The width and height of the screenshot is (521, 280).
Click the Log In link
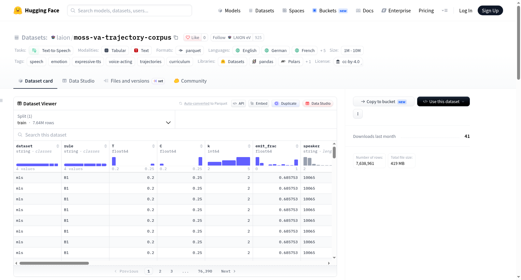pos(466,10)
